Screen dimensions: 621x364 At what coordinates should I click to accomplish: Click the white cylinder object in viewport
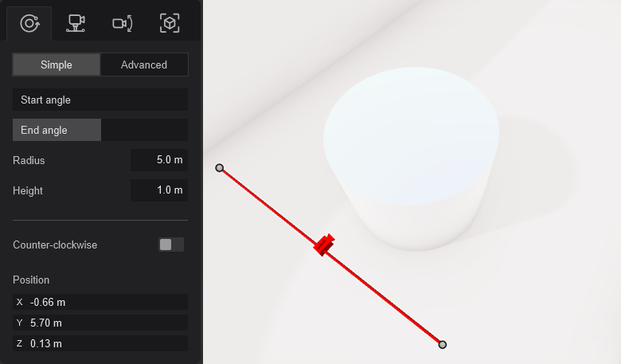[411, 159]
